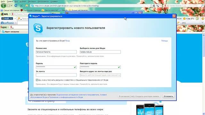Open the Помощь help link

[164, 41]
